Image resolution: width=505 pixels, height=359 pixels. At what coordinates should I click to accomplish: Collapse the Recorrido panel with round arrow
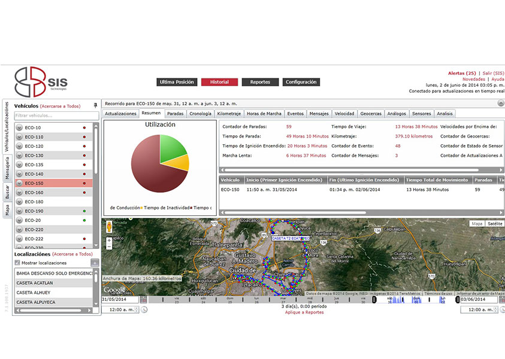click(500, 104)
